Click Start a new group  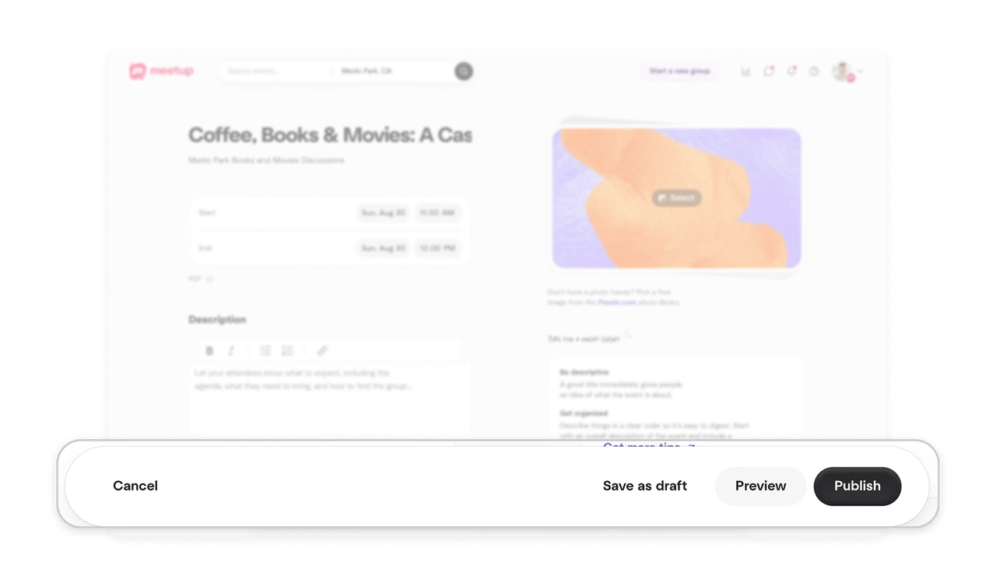coord(680,72)
